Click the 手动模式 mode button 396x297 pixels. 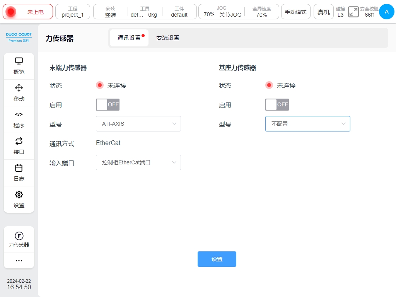pyautogui.click(x=295, y=12)
